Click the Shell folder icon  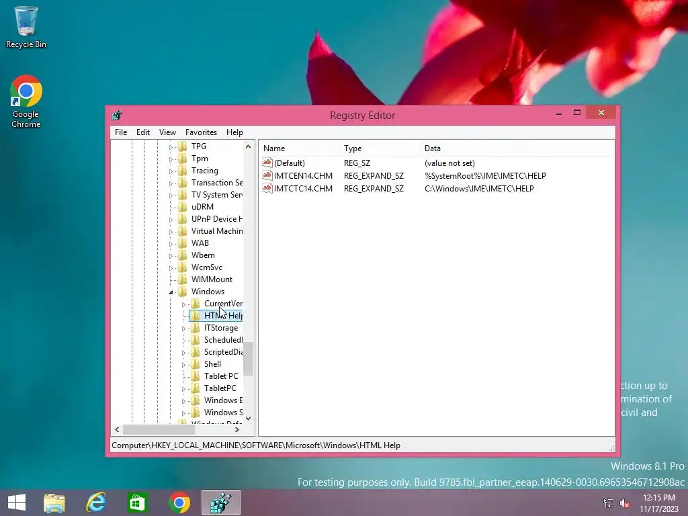pos(196,364)
